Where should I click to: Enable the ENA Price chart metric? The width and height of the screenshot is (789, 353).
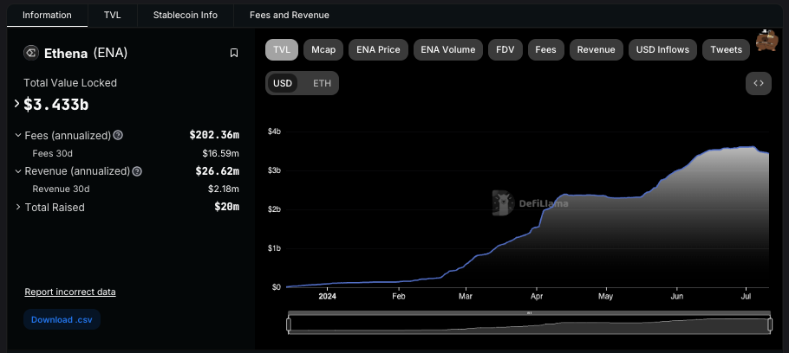378,49
